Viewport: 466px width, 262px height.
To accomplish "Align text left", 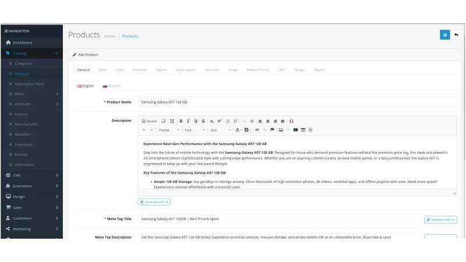I will [x=260, y=121].
